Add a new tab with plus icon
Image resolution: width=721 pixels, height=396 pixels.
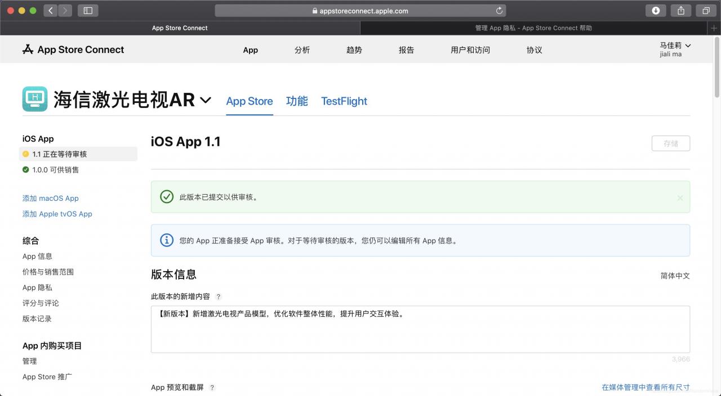[x=714, y=28]
